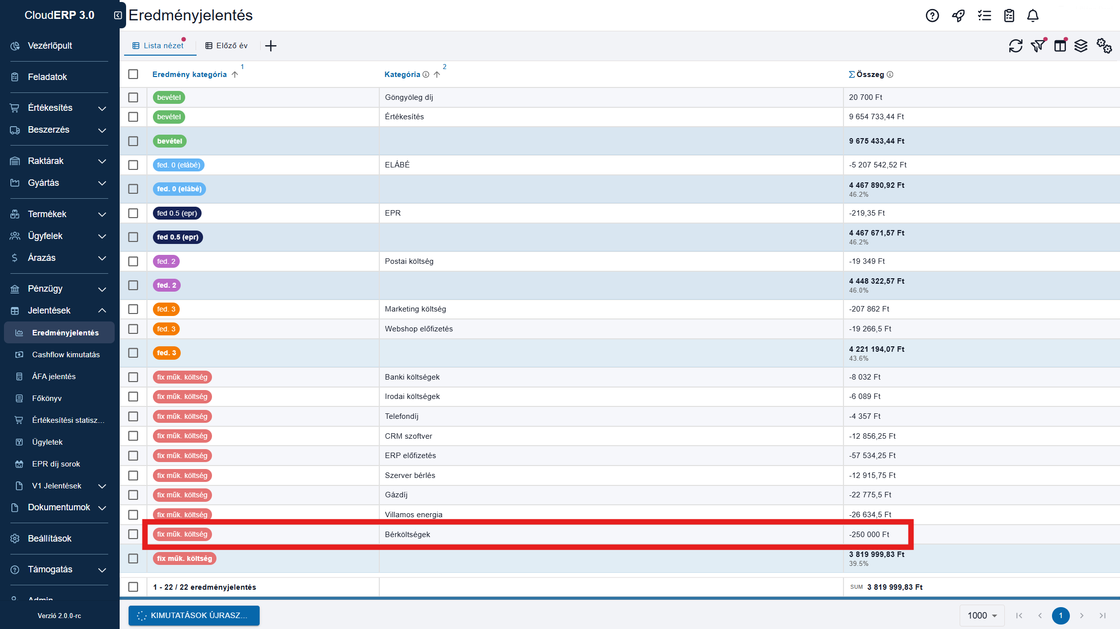Open the help question mark icon
This screenshot has height=629, width=1120.
tap(932, 16)
